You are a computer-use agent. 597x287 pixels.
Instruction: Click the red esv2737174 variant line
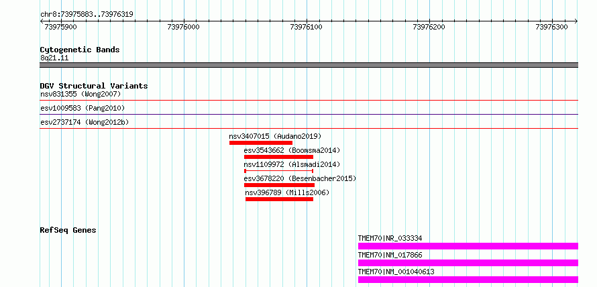309,128
